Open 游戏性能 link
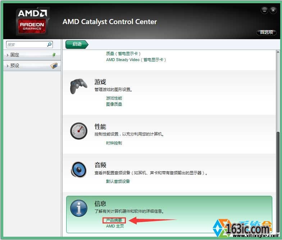Image resolution: width=282 pixels, height=240 pixels. tap(114, 98)
